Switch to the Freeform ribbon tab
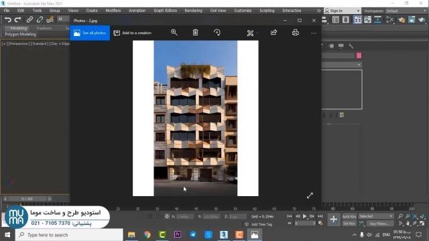Screen dimensions: 429x241 [x=44, y=28]
